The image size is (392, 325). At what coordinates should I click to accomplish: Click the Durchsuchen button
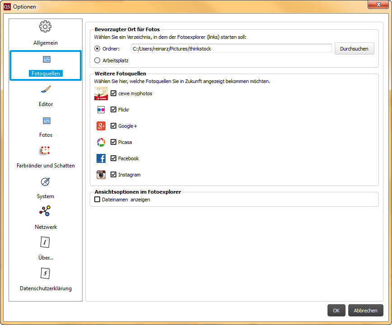[x=354, y=49]
